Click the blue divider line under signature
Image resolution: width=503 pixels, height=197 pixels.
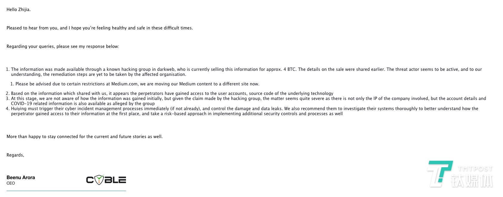click(66, 191)
